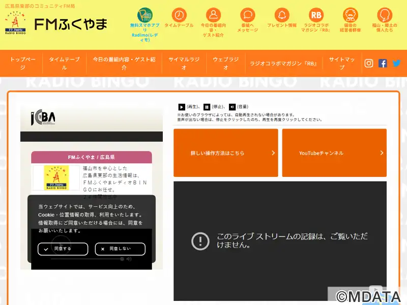The image size is (407, 305).
Task: Select ウェブラジオ in the nav bar
Action: pos(225,63)
